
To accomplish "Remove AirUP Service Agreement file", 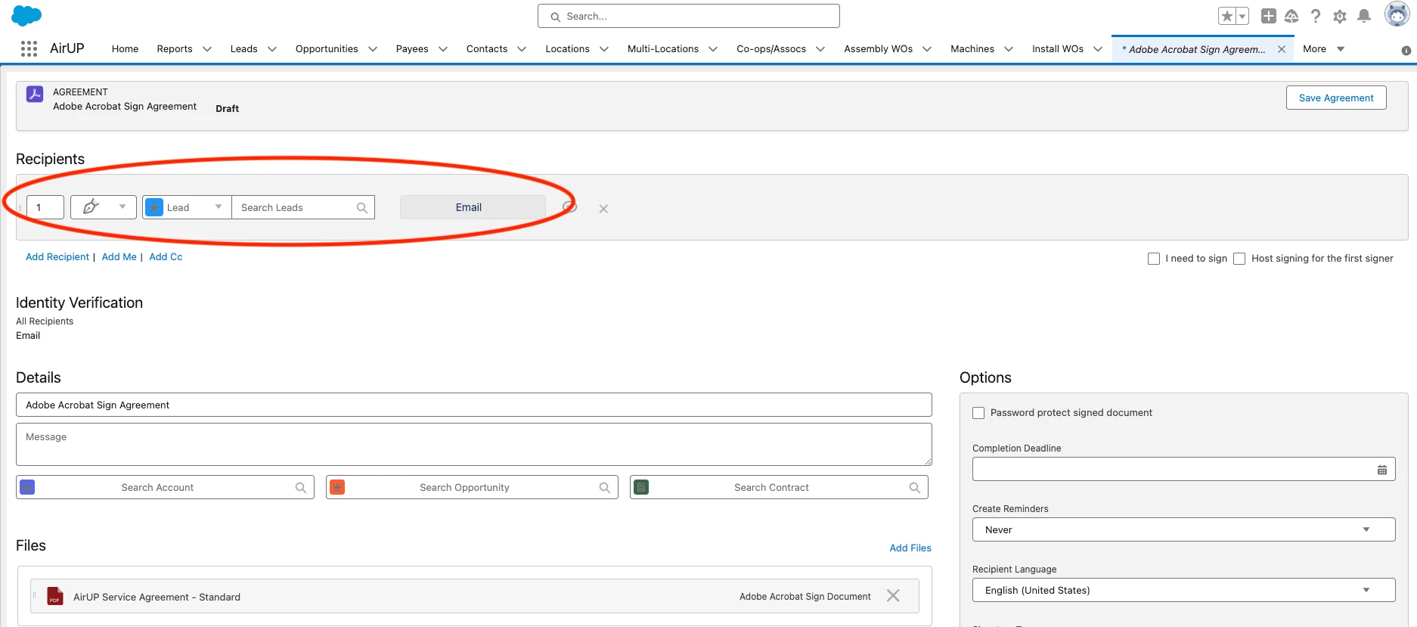I will pyautogui.click(x=893, y=596).
